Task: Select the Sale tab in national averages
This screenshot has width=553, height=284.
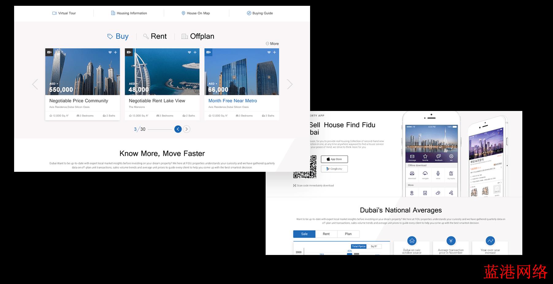Action: 304,234
